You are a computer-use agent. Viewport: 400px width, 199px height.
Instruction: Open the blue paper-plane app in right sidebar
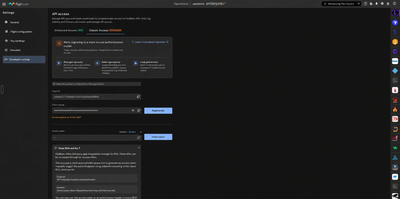click(395, 22)
